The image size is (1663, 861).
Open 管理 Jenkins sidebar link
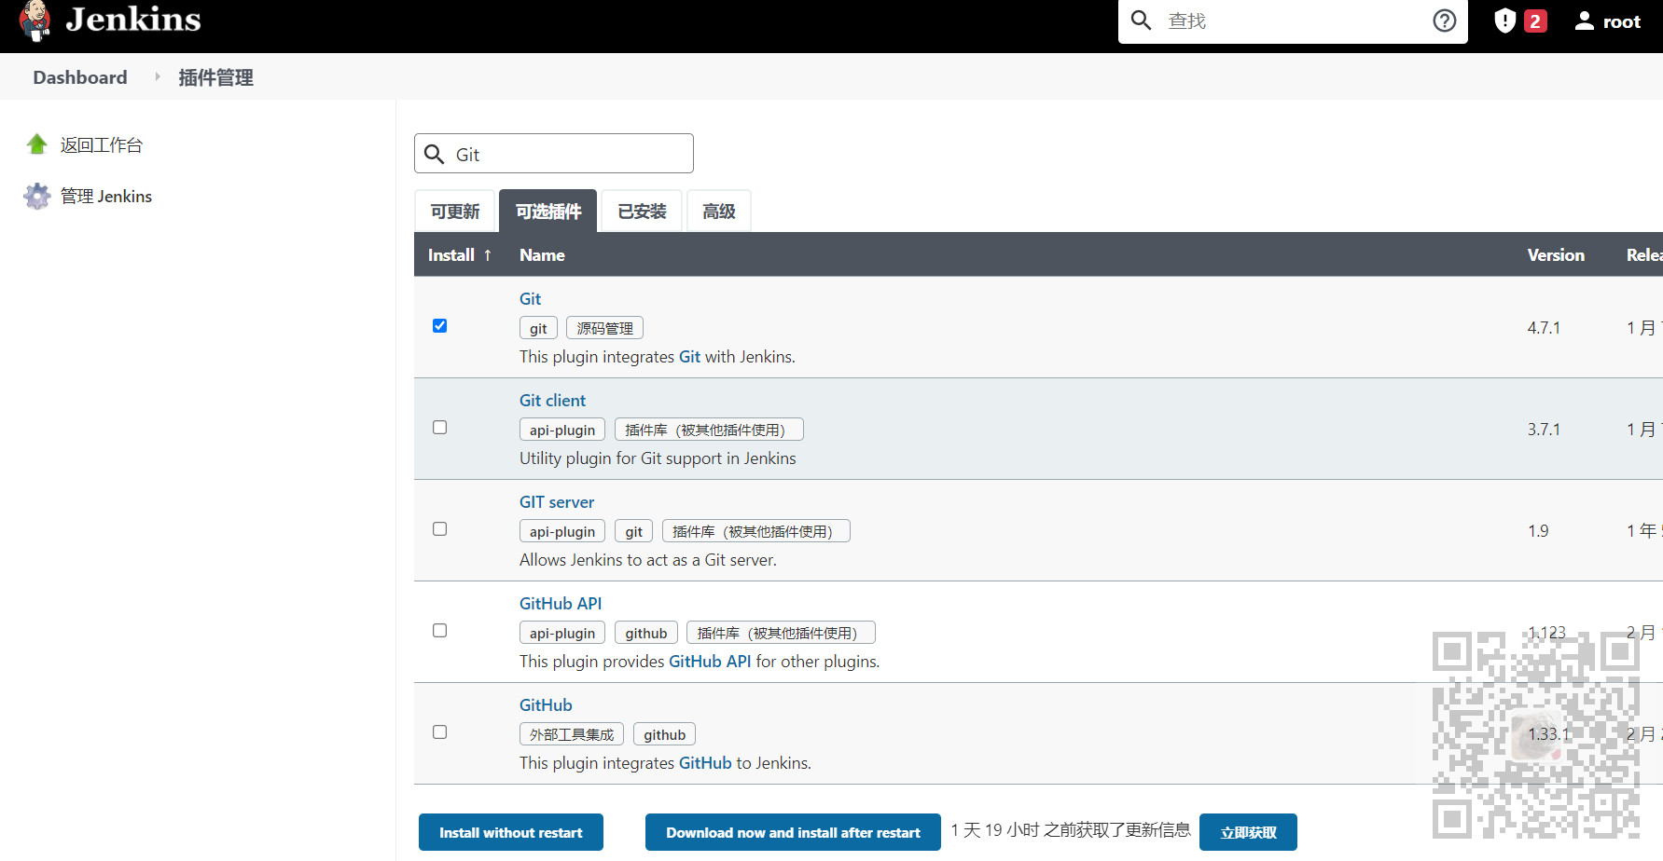[106, 197]
